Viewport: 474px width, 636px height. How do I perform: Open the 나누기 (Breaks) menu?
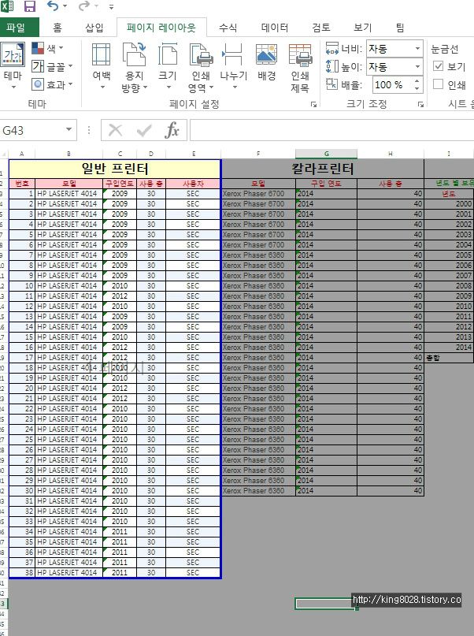(233, 66)
